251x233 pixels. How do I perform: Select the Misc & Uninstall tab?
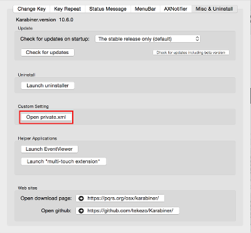[x=214, y=9]
